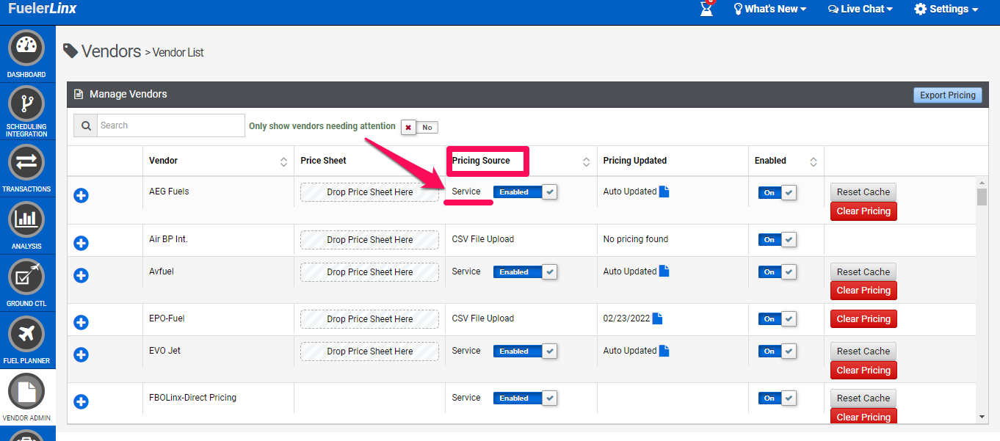Open the Fuel Planner airplane icon

(26, 334)
